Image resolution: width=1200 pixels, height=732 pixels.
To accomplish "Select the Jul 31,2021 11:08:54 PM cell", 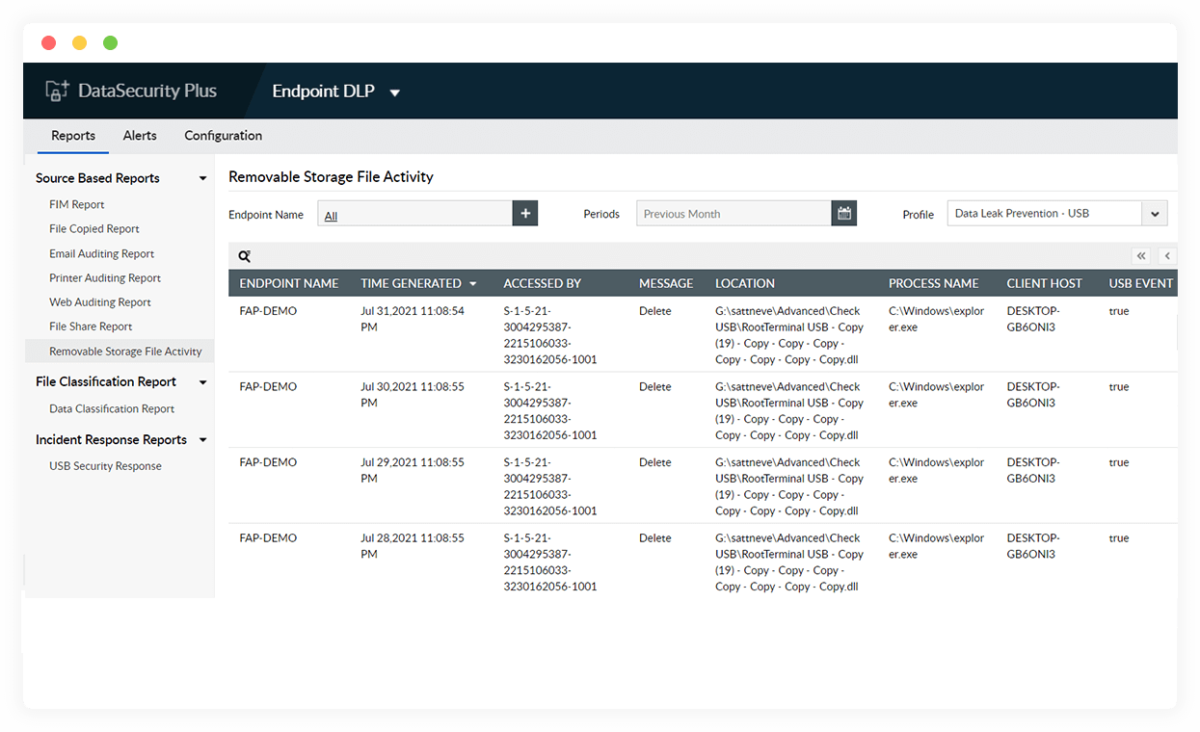I will pyautogui.click(x=413, y=319).
